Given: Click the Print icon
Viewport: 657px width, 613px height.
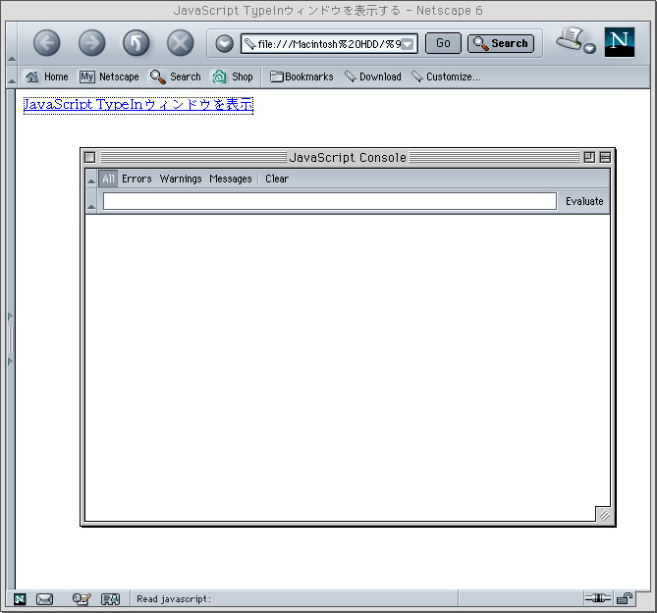Looking at the screenshot, I should (569, 39).
